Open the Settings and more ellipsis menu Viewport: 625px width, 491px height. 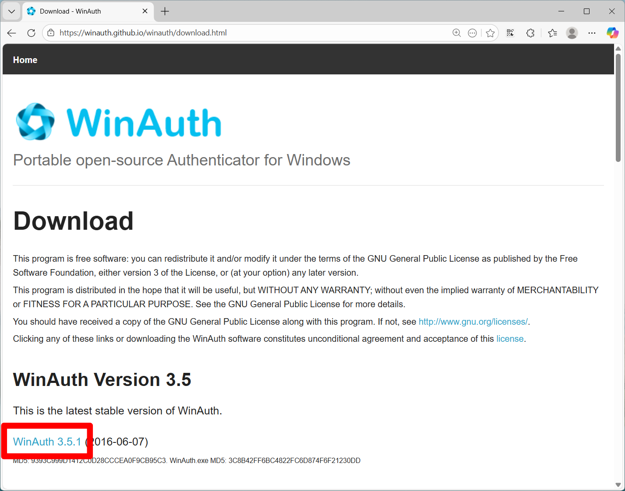[592, 33]
